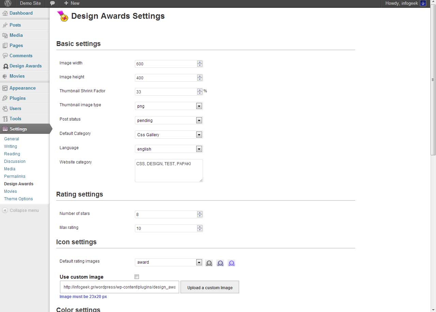
Task: Open Theme Options submenu
Action: coord(18,199)
